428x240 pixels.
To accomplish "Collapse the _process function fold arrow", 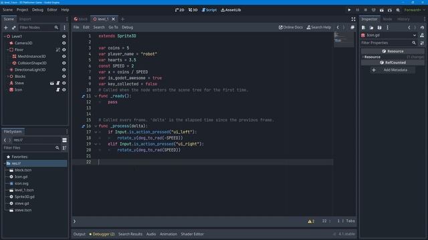I will [96, 126].
